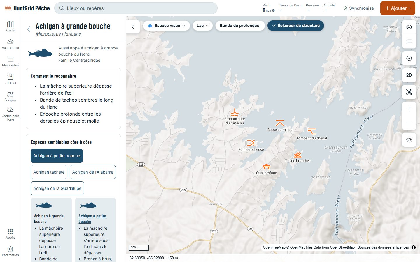
Task: Zoom out on the map
Action: point(409,123)
